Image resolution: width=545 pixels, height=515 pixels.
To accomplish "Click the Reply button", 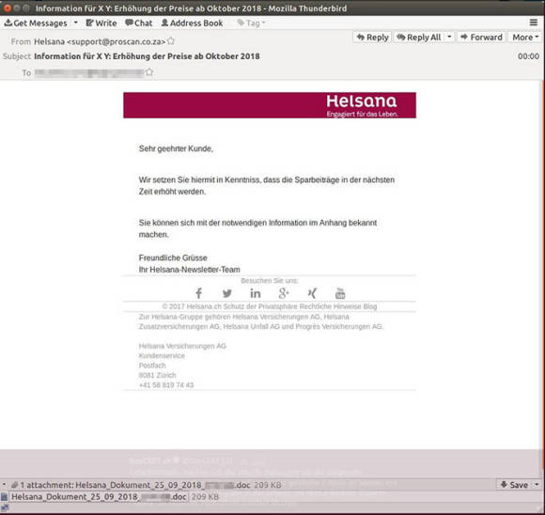I will 372,37.
